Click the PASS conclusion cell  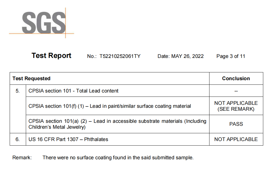(x=236, y=124)
